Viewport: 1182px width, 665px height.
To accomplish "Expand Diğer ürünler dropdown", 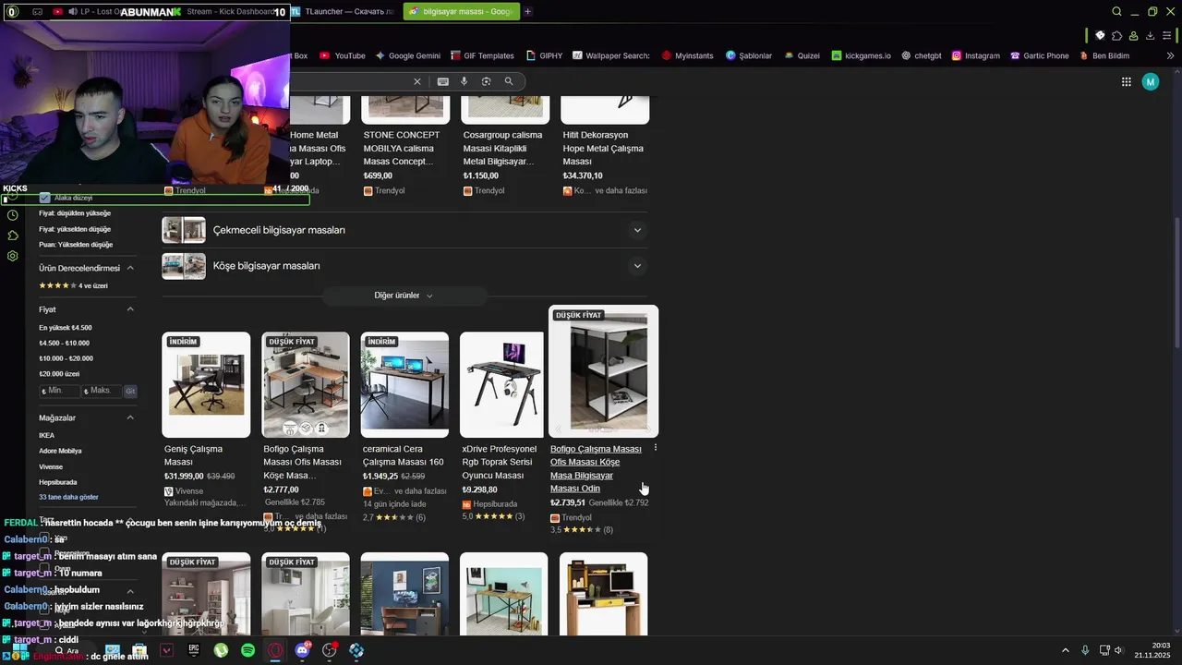I will point(404,296).
